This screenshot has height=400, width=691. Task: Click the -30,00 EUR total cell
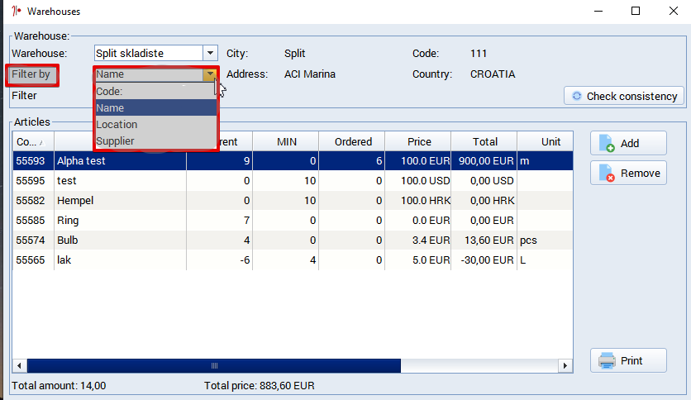(x=484, y=260)
